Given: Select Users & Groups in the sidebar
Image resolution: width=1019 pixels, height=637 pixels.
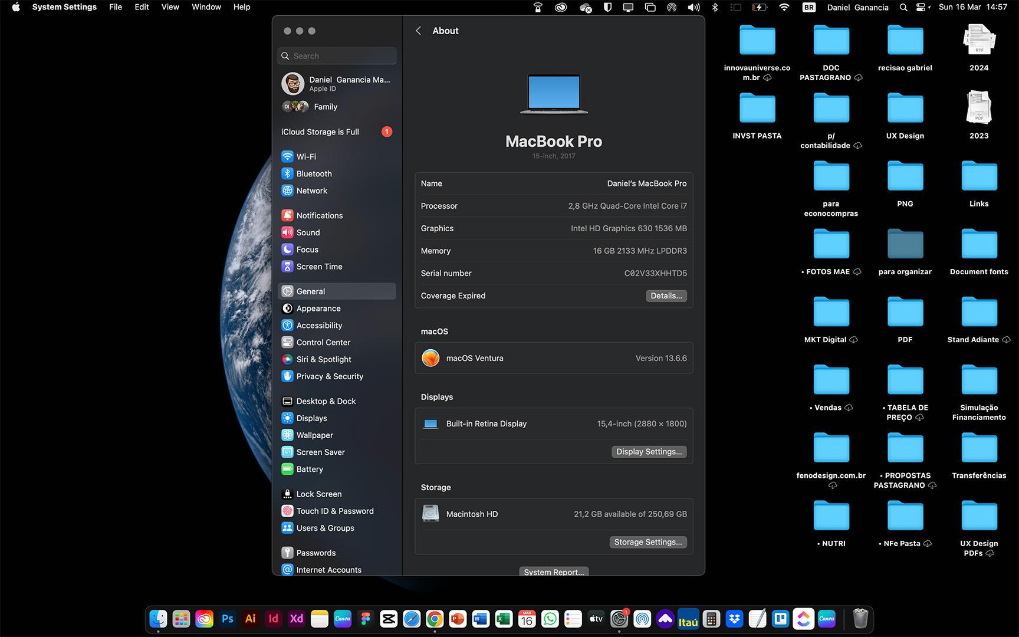Looking at the screenshot, I should click(x=337, y=528).
